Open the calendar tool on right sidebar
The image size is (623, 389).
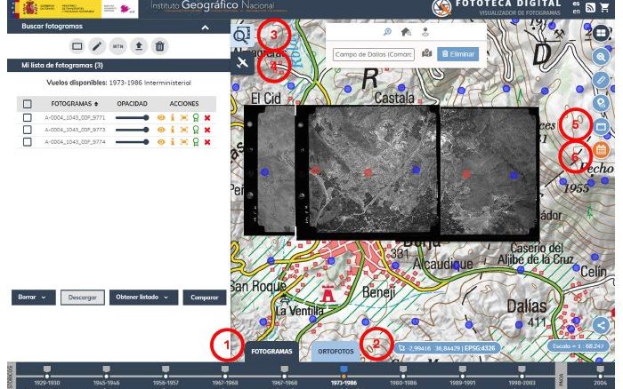[601, 150]
